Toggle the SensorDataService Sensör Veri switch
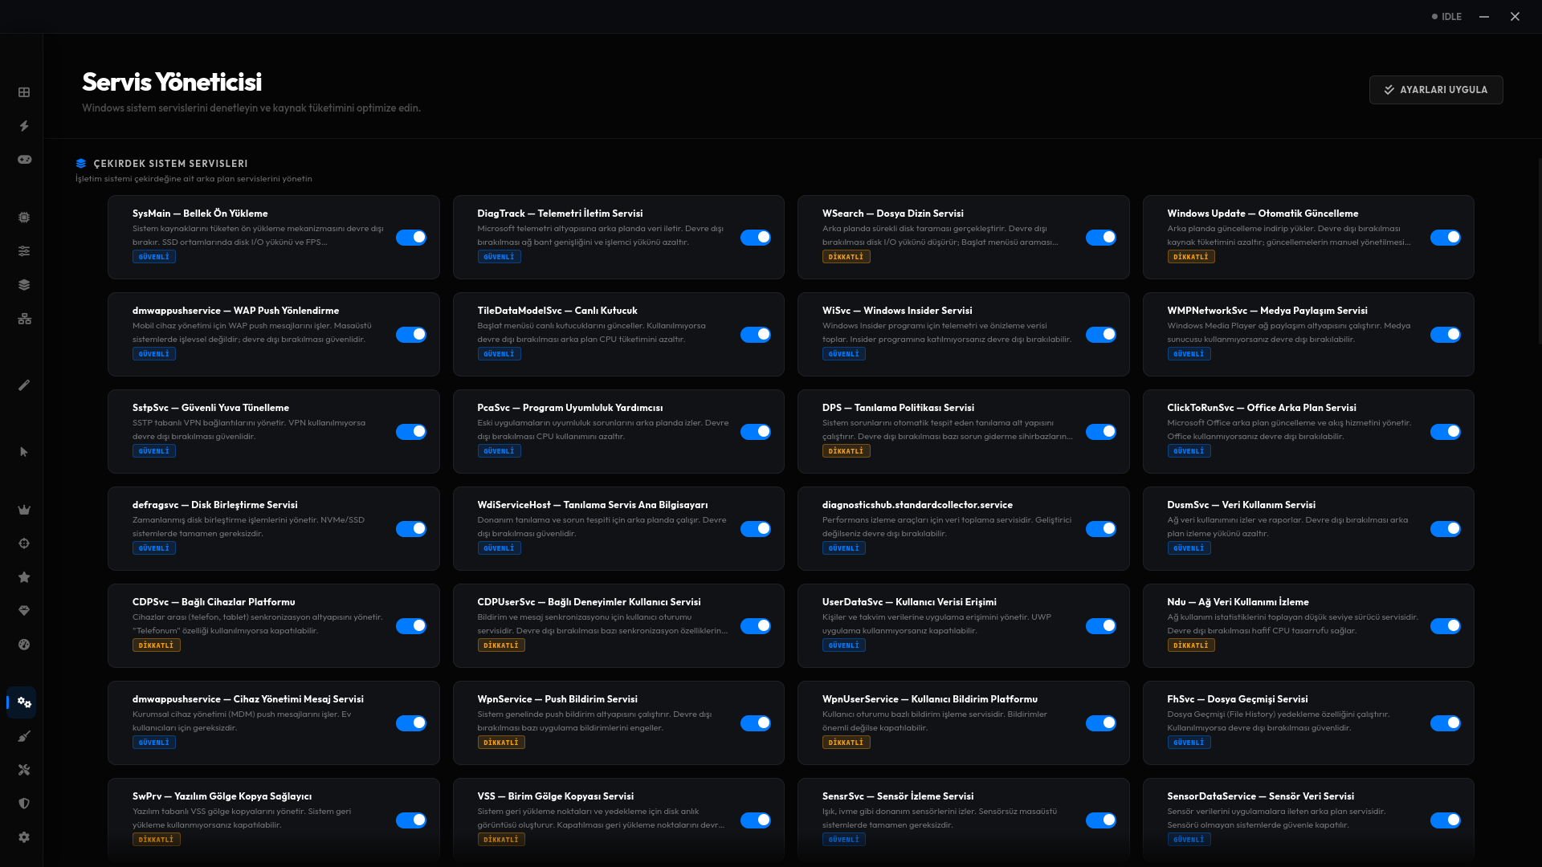This screenshot has height=867, width=1542. click(1446, 820)
